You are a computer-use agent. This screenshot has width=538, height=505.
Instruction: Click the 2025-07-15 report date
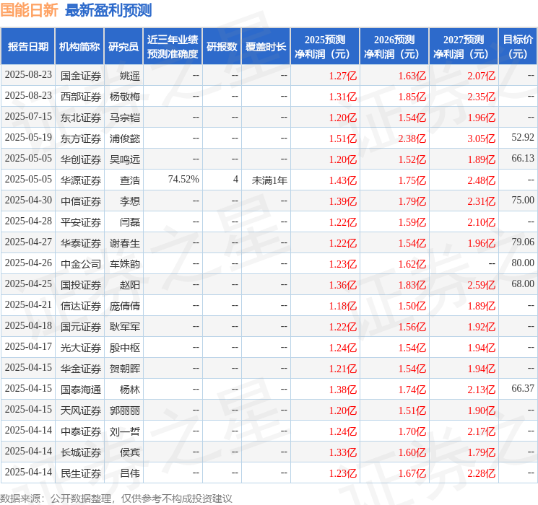coord(28,117)
